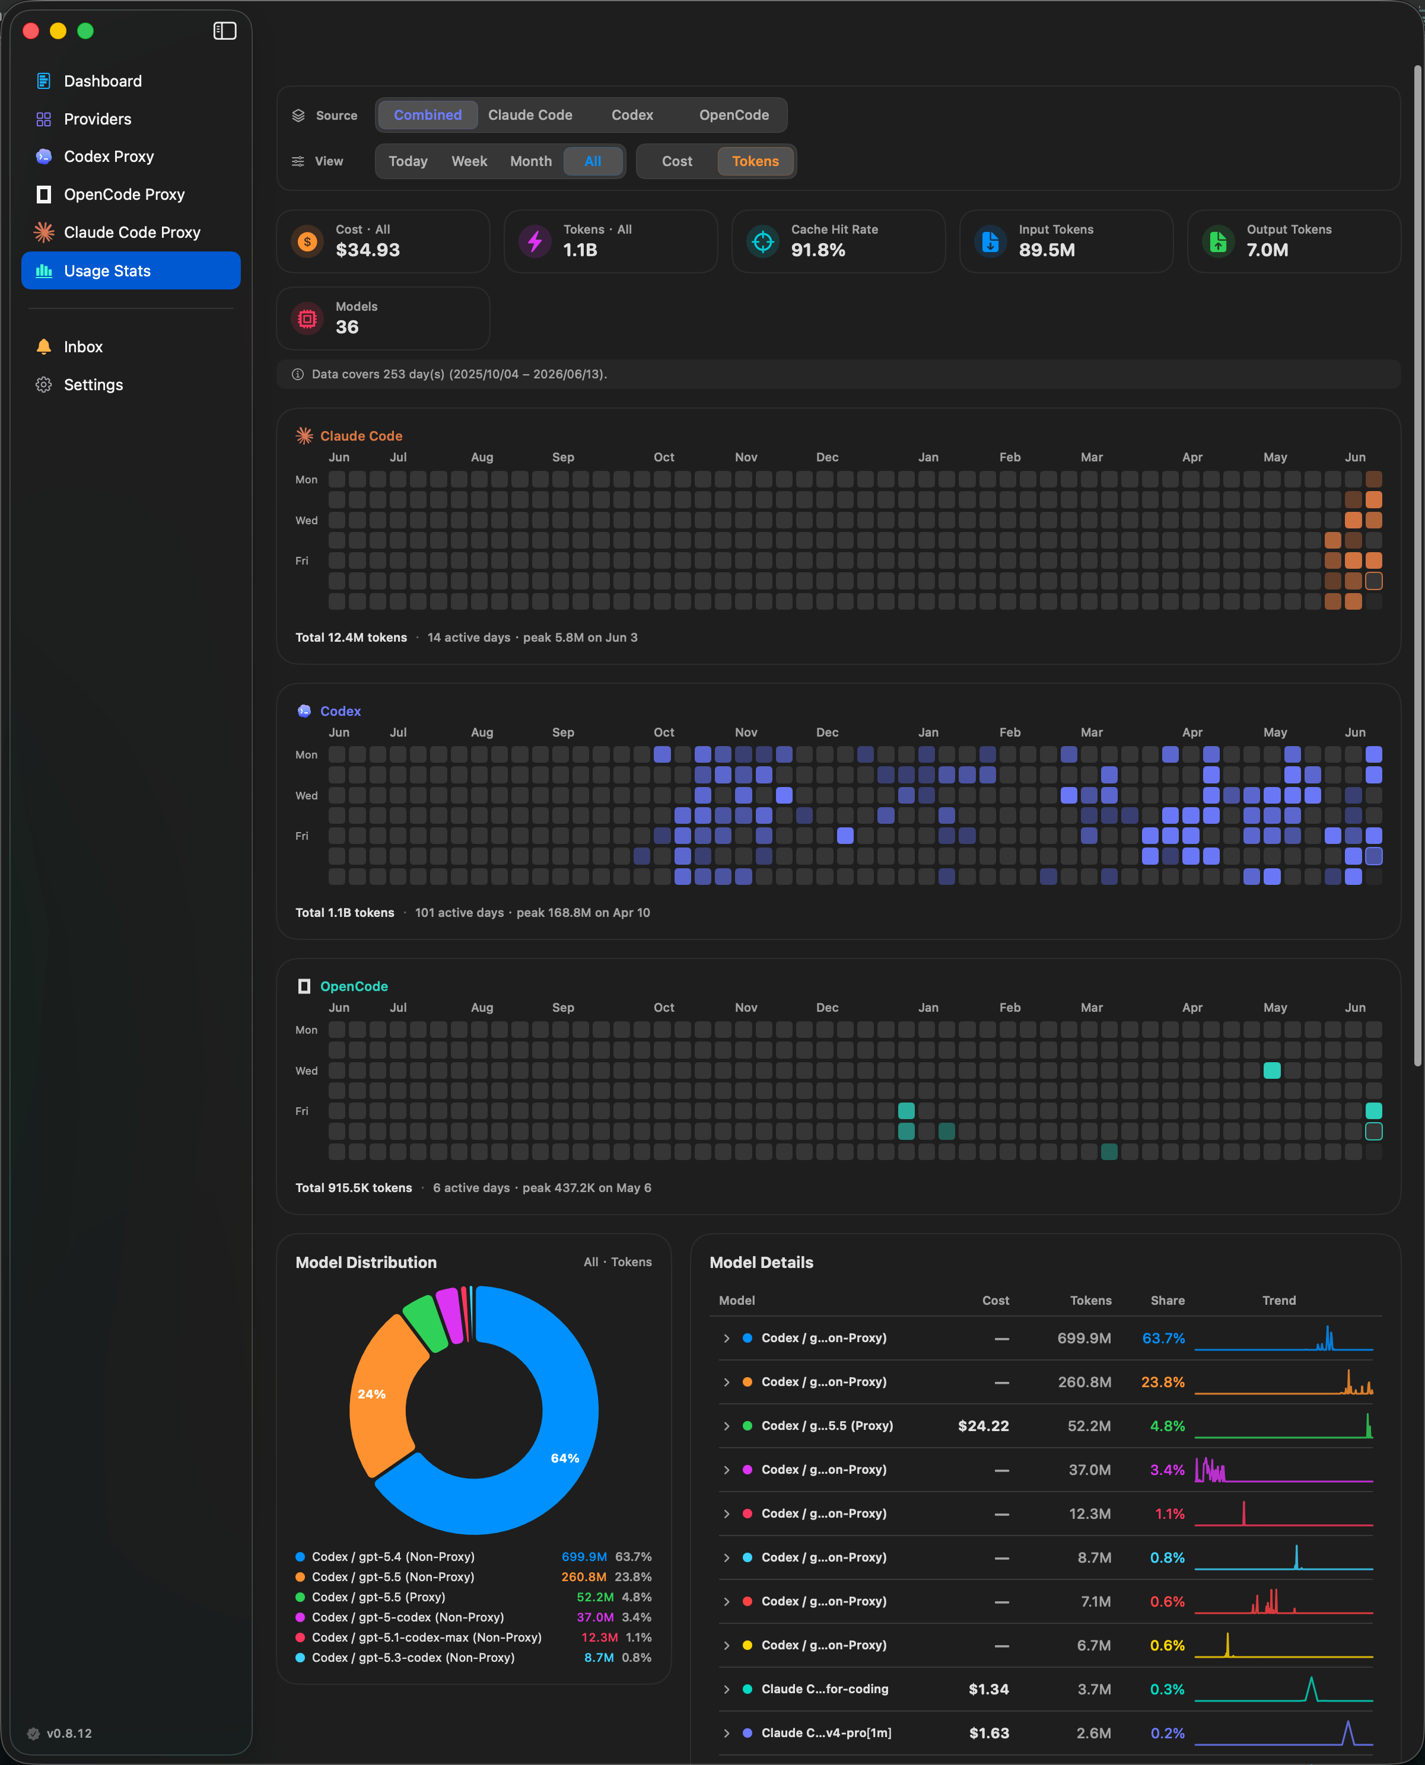Select the Codex source option
The width and height of the screenshot is (1425, 1765).
[632, 115]
